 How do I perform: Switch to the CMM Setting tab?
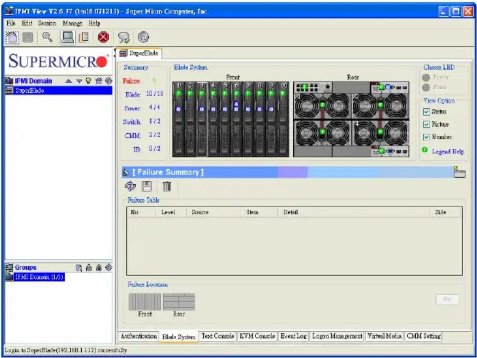pos(424,336)
